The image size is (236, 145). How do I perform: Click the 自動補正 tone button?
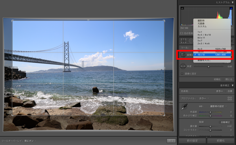[x=225, y=122]
